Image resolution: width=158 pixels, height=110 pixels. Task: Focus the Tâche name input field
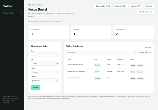pyautogui.click(x=45, y=55)
